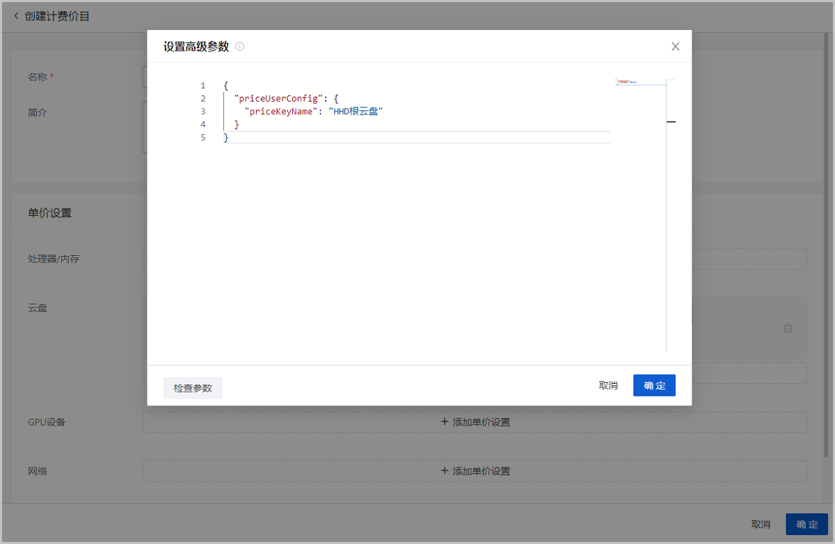The width and height of the screenshot is (835, 544).
Task: Click 确定 at the page bottom bar
Action: (806, 524)
